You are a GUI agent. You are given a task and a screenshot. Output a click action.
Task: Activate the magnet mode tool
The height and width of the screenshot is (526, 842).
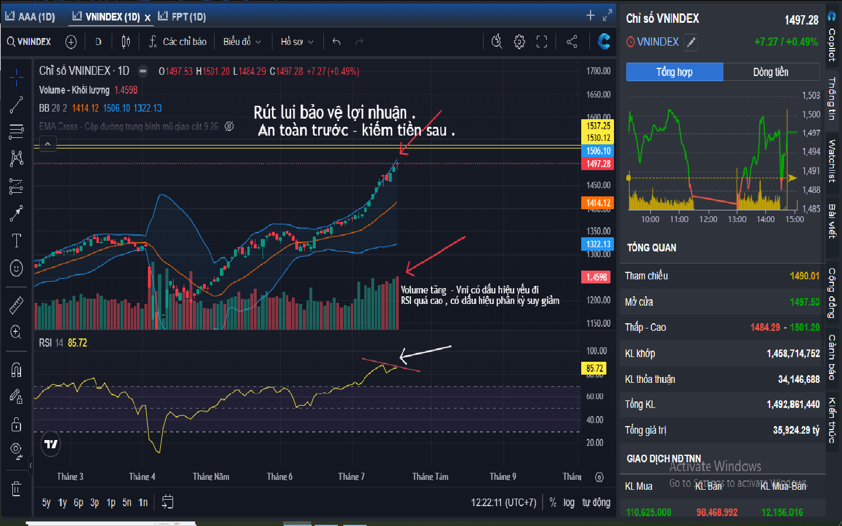click(16, 369)
